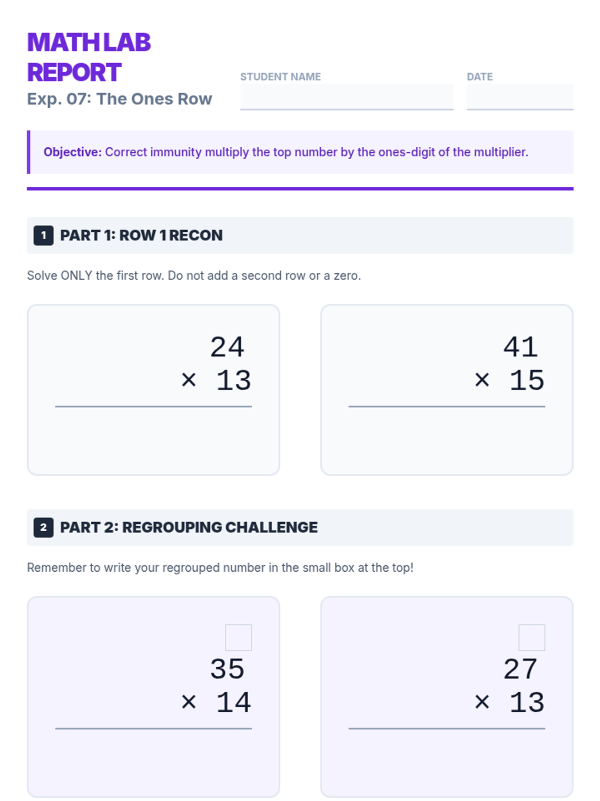Viewport: 600px width, 801px height.
Task: Click the multiplication sign beside 14
Action: click(x=188, y=702)
